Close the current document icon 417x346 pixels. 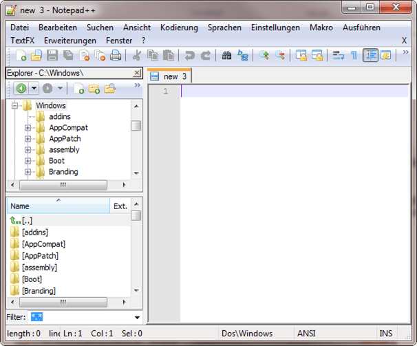pos(84,55)
